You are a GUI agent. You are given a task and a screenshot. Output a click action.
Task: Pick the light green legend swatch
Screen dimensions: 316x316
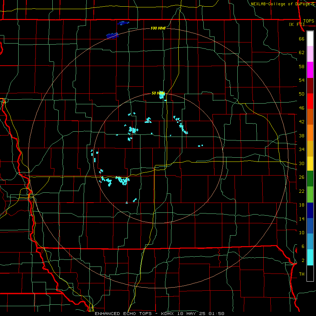pyautogui.click(x=310, y=195)
